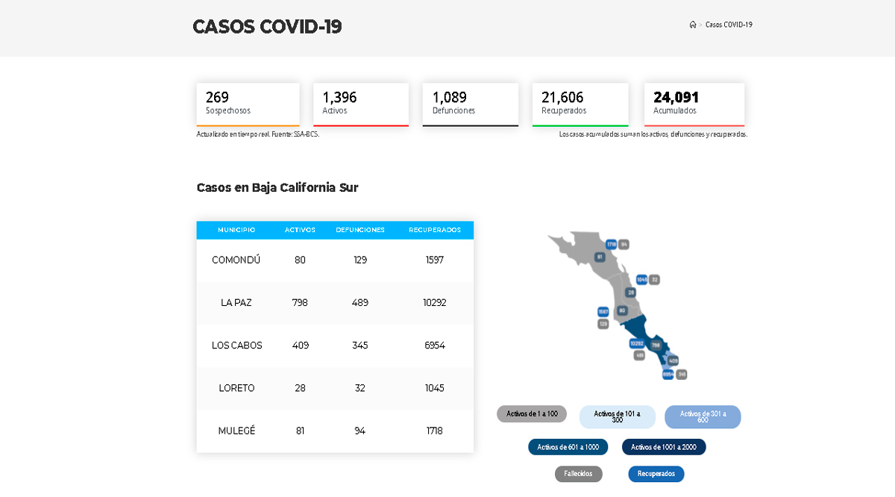Click the RECUPERADOS column header
Screen dimensions: 895x497
point(434,230)
